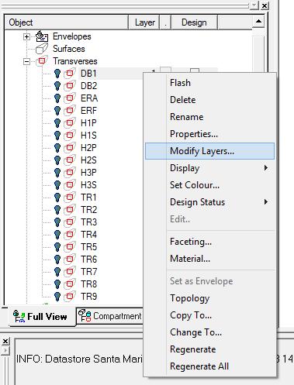Viewport: 294px width, 385px height.
Task: Select Modify Layers... menu entry
Action: click(x=209, y=151)
